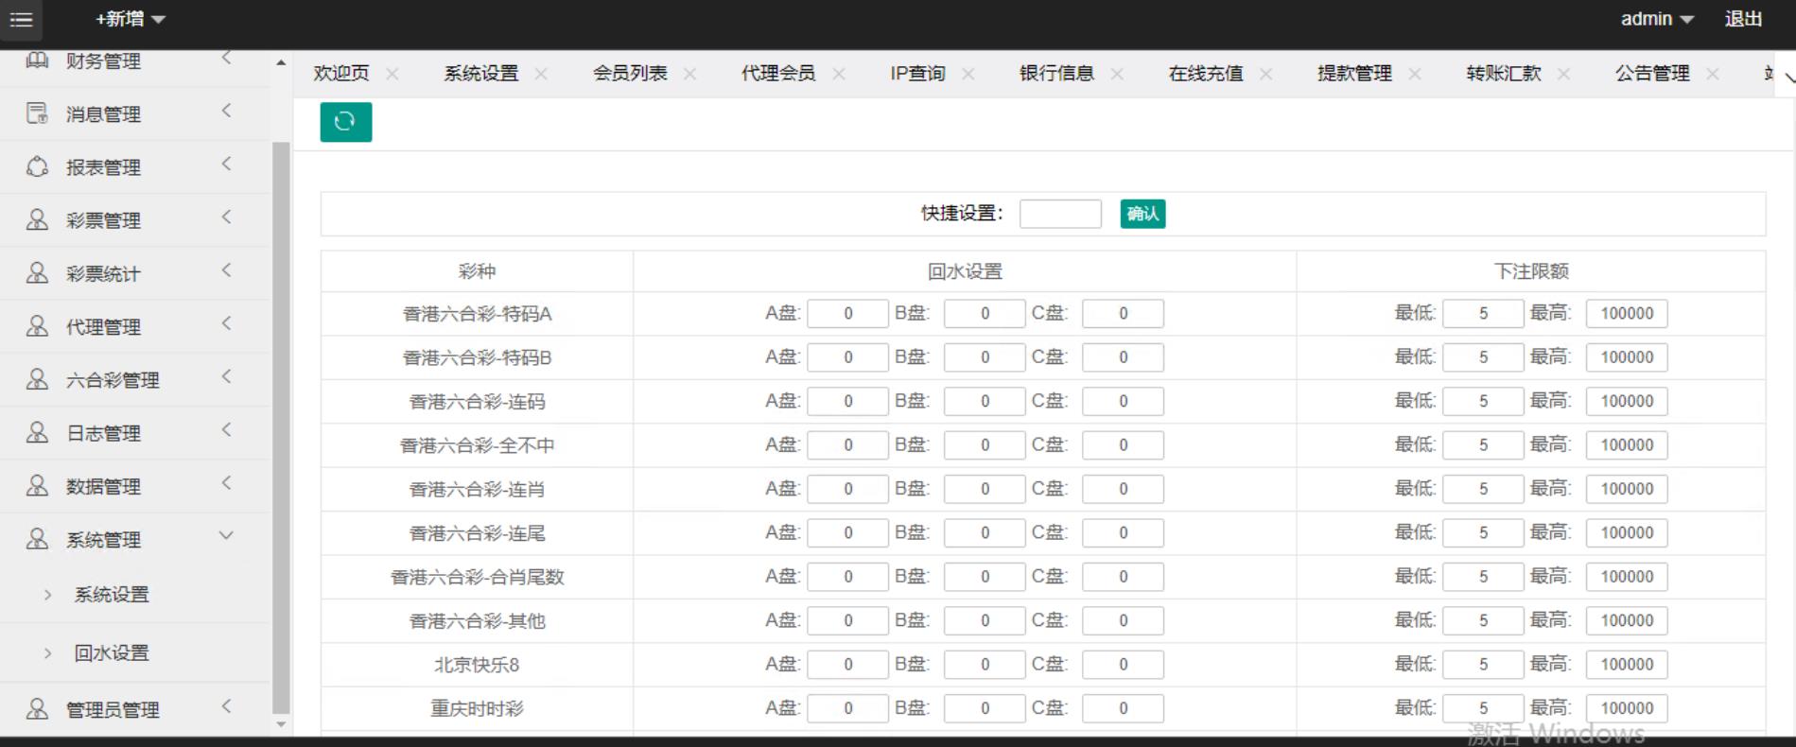
Task: Click the hamburger menu icon
Action: [21, 20]
